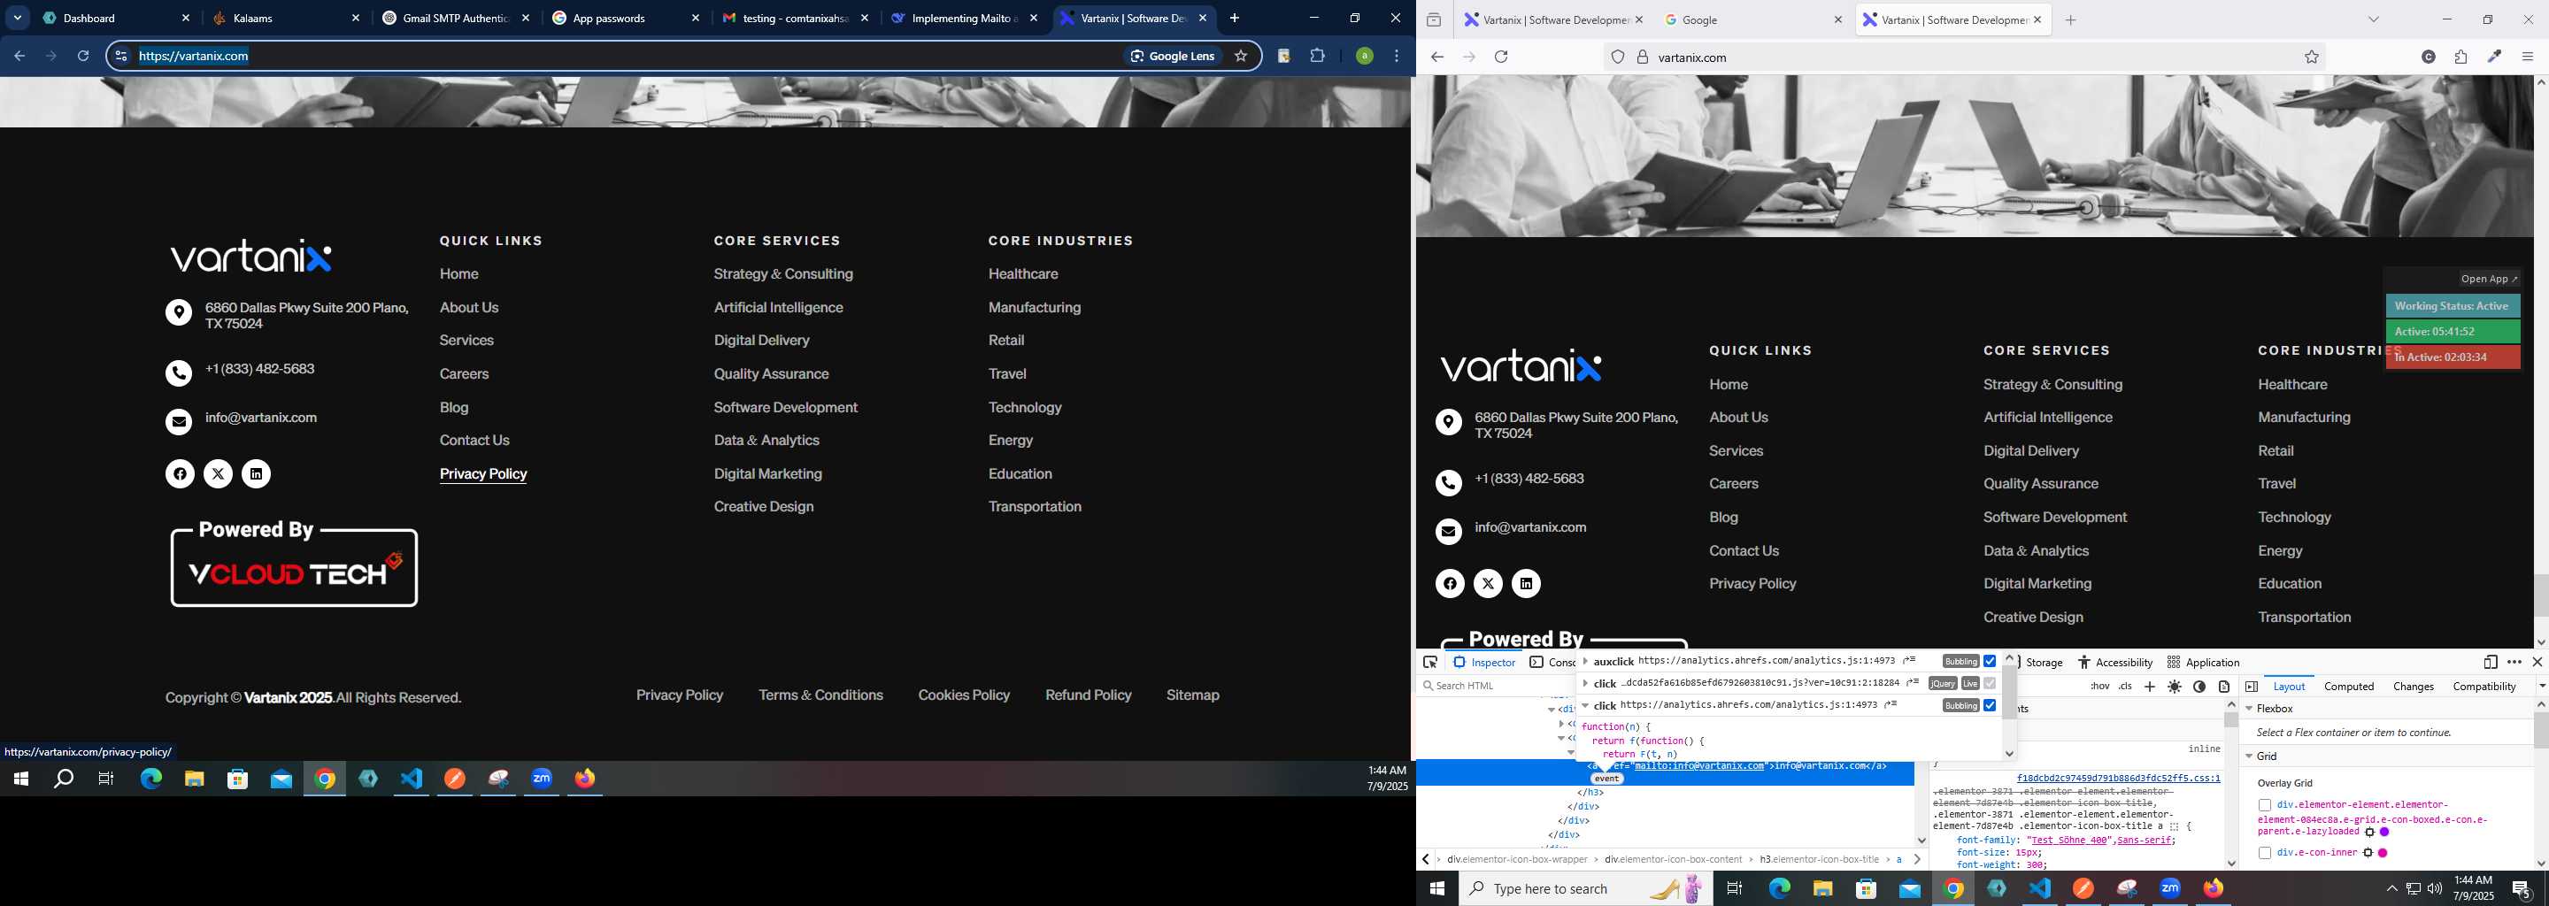Open the Computed sidebar tab

(2348, 687)
